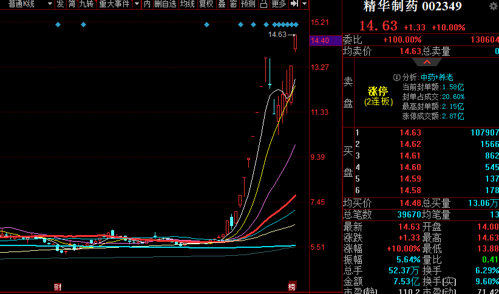The height and width of the screenshot is (294, 499).
Task: Toggle 重大事件 event markers
Action: point(115,4)
